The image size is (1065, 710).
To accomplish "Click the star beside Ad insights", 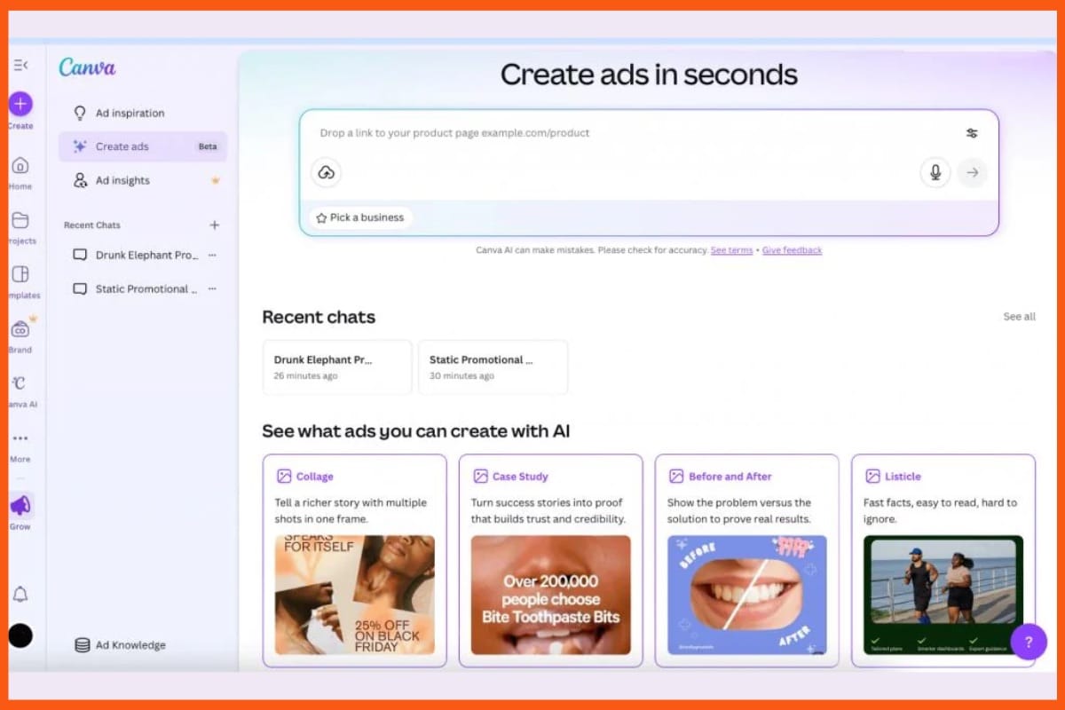I will click(x=215, y=180).
